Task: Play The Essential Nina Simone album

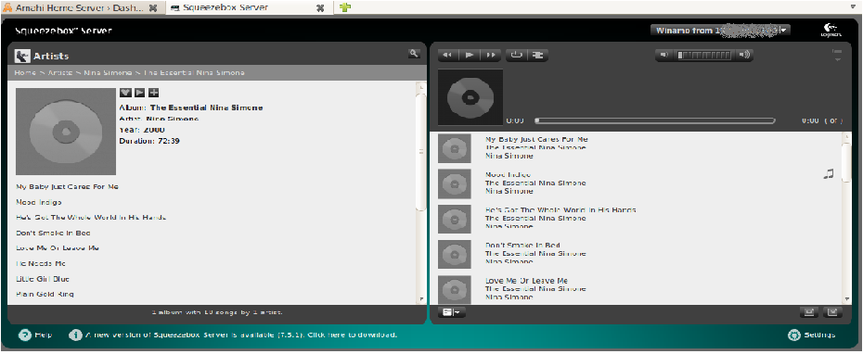Action: pyautogui.click(x=140, y=93)
